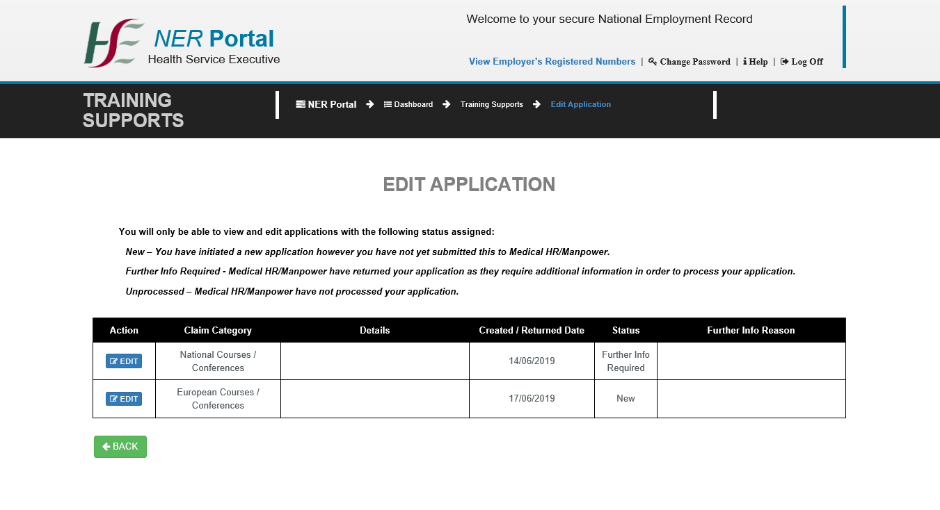
Task: Click the log off arrow icon
Action: (785, 62)
